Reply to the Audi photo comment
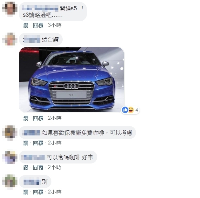The height and width of the screenshot is (198, 200). point(38,118)
